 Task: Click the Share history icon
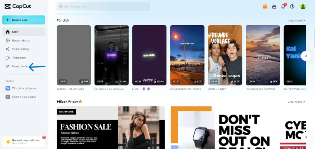coord(8,49)
